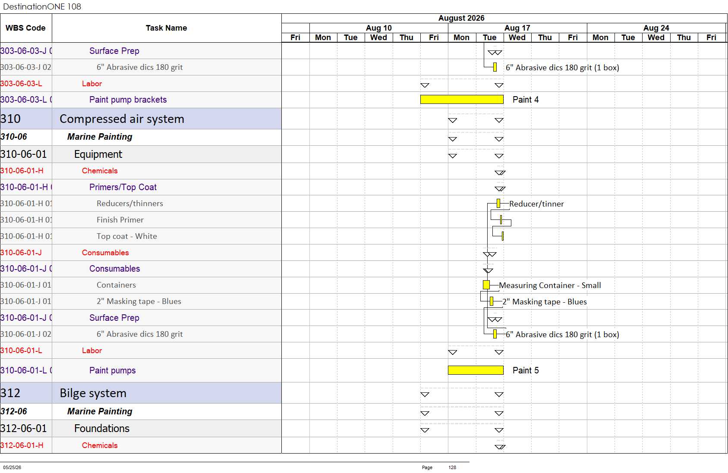The width and height of the screenshot is (728, 473).
Task: Click the Paint 4 bar label
Action: [526, 100]
